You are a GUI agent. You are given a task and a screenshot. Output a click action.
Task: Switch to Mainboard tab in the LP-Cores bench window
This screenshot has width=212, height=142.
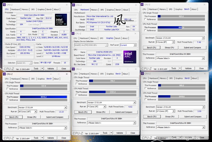point(153,78)
